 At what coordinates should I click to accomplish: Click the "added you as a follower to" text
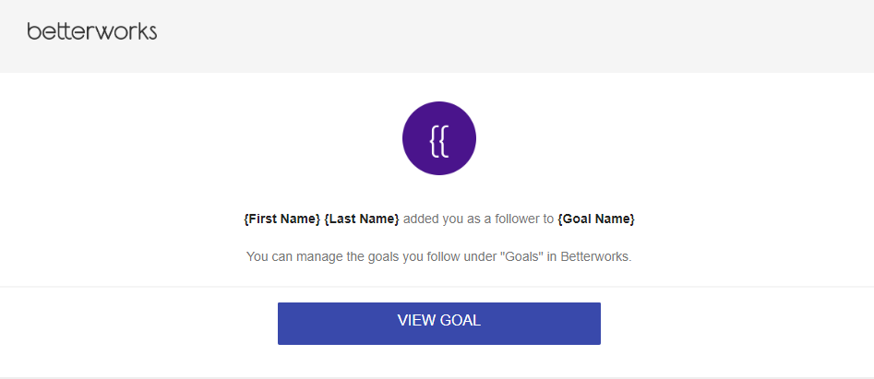pos(478,219)
